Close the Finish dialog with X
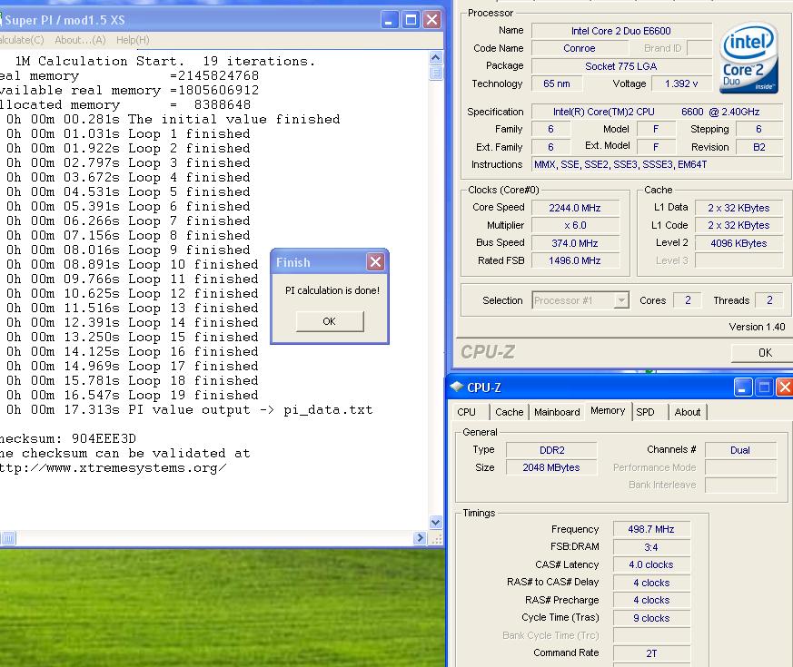This screenshot has width=793, height=667. pos(375,261)
